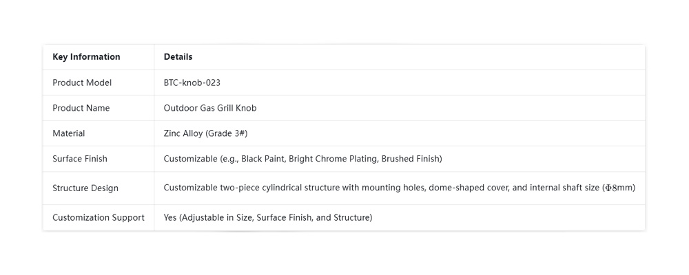Image resolution: width=689 pixels, height=275 pixels.
Task: Select the "Product Name" label cell
Action: point(81,108)
